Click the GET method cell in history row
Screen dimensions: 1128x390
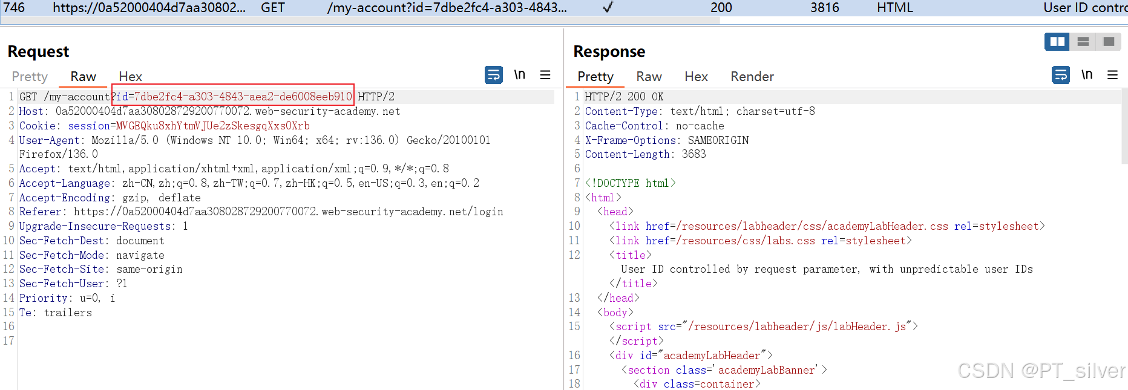[x=273, y=8]
